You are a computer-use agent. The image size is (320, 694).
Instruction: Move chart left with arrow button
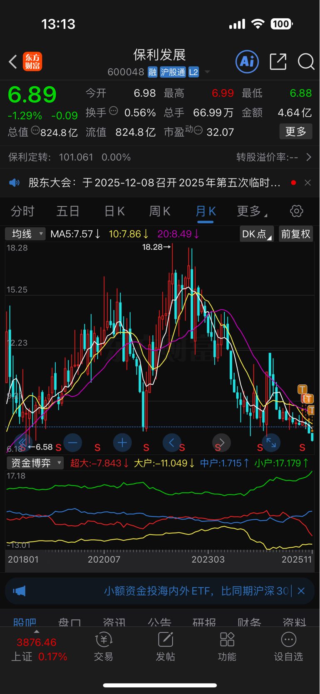tap(172, 442)
